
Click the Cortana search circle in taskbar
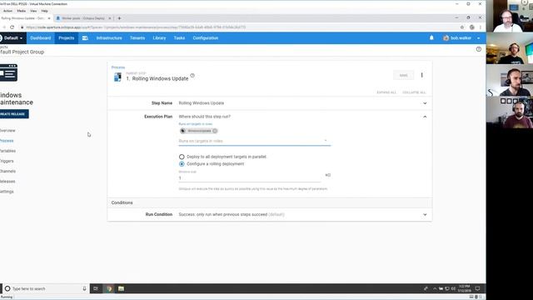(x=7, y=288)
